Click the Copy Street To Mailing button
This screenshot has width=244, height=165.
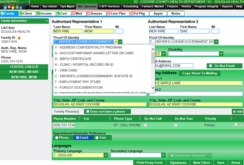pyautogui.click(x=200, y=73)
